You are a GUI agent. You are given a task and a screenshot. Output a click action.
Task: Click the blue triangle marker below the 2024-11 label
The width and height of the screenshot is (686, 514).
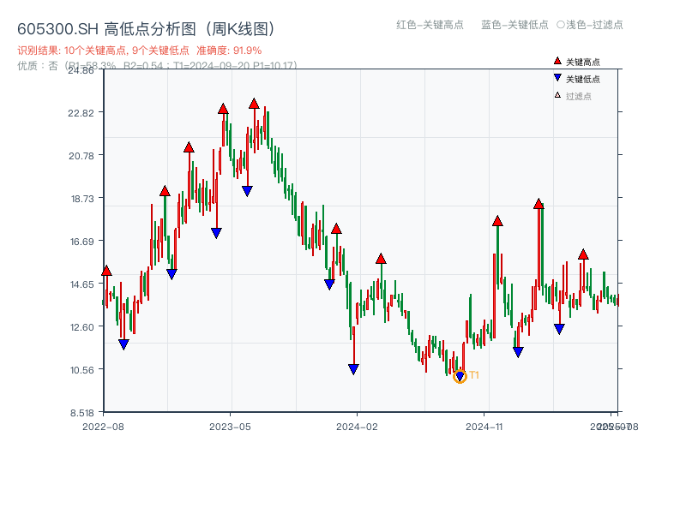coord(518,350)
